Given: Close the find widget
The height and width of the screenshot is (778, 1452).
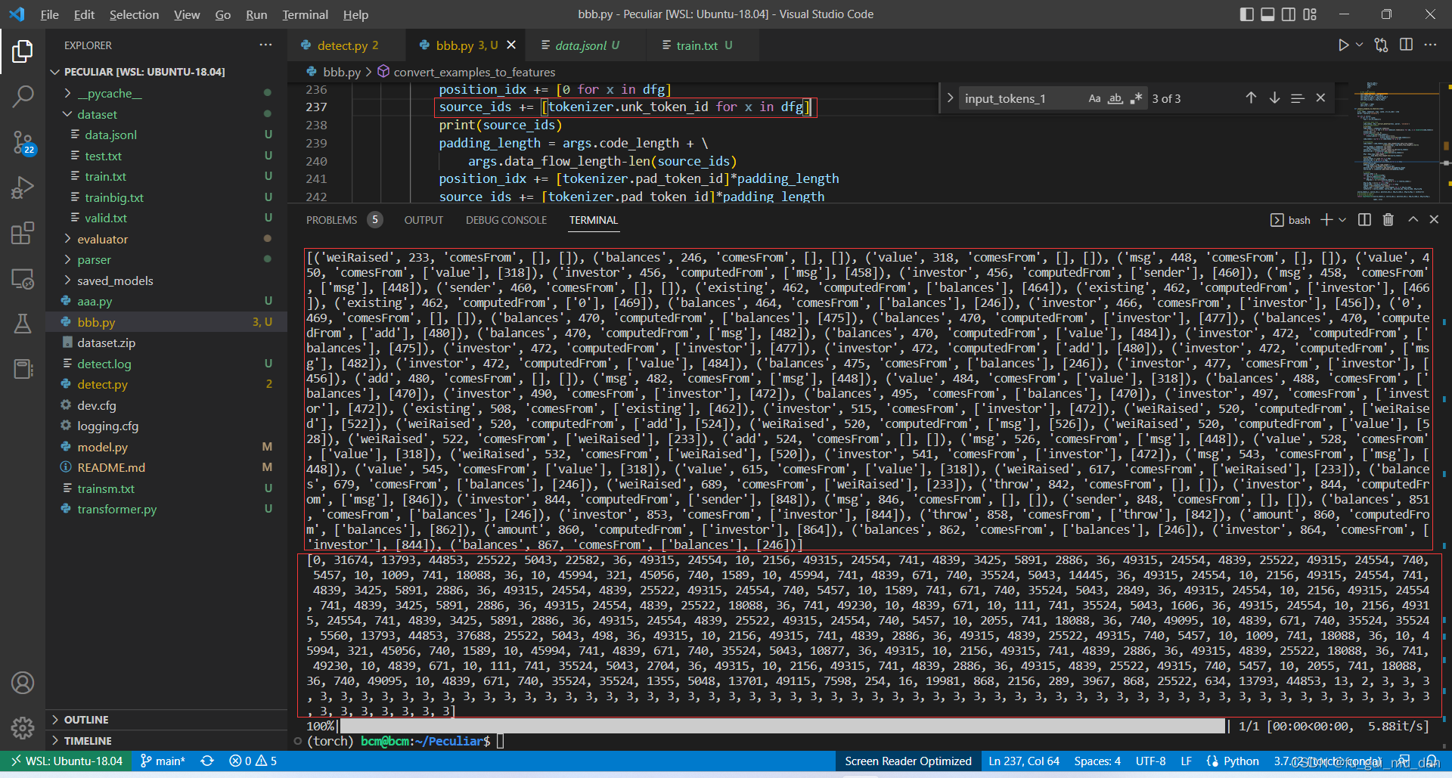Looking at the screenshot, I should (x=1320, y=98).
